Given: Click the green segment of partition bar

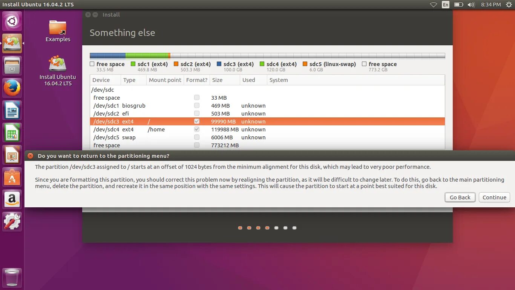Looking at the screenshot, I should (147, 56).
